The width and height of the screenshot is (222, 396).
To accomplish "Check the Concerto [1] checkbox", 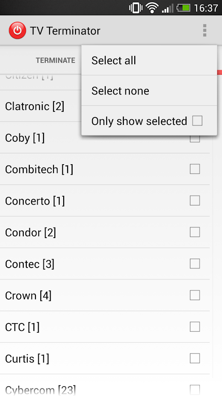I will [195, 201].
